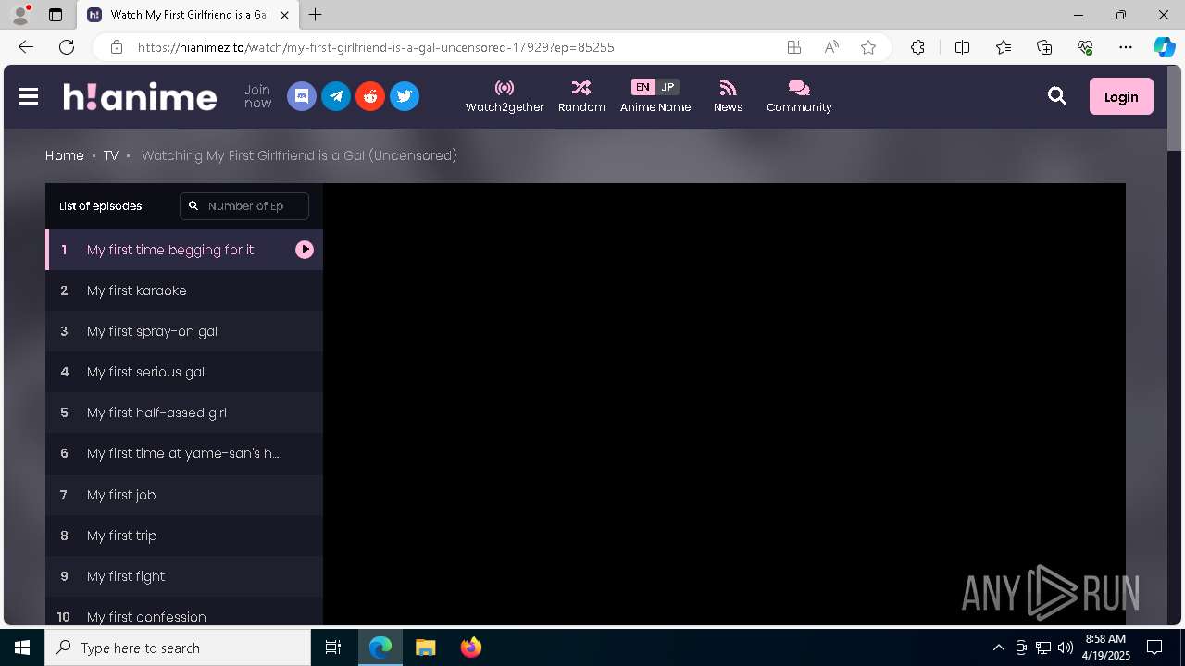Open a new browser tab
The height and width of the screenshot is (666, 1185).
[316, 15]
